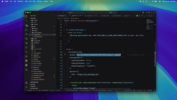The height and width of the screenshot is (100, 177).
Task: Click the Wi-Fi icon in the macOS menu bar
Action: 146,1
